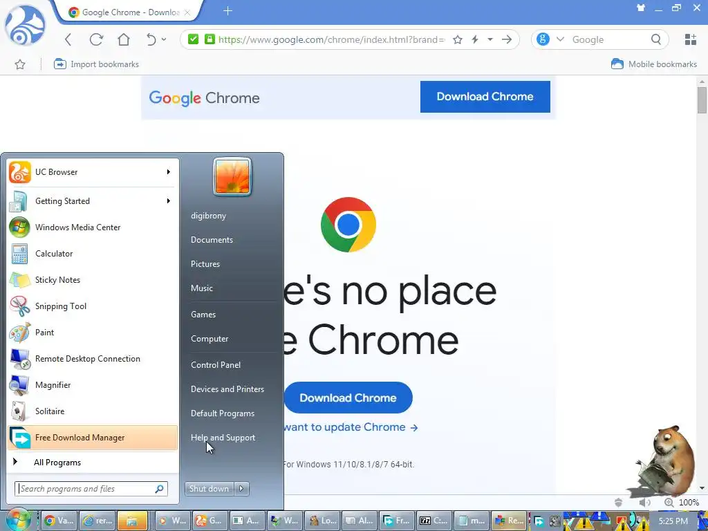Screen dimensions: 708x531
Task: Launch Magnifier
Action: (93, 385)
